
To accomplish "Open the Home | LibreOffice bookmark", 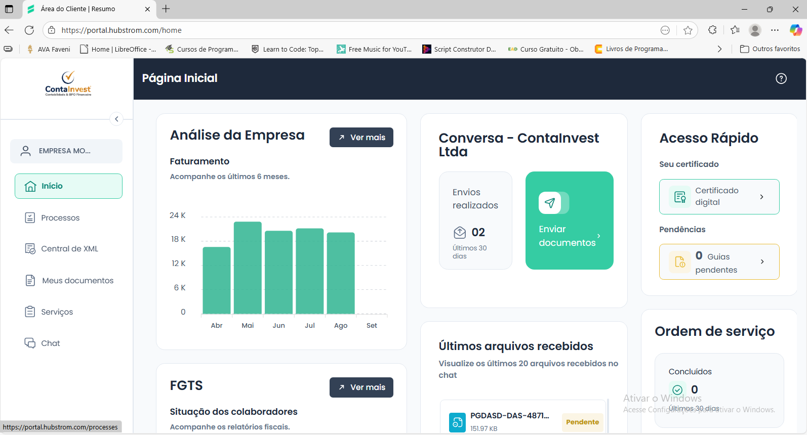I will [118, 49].
